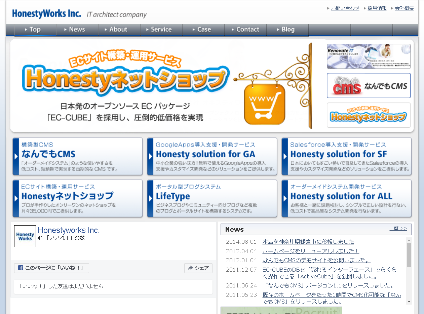Viewport: 424px width, 314px height.
Task: Open news 本店を神奈川県鎌倉市に移転しました
Action: [x=308, y=242]
